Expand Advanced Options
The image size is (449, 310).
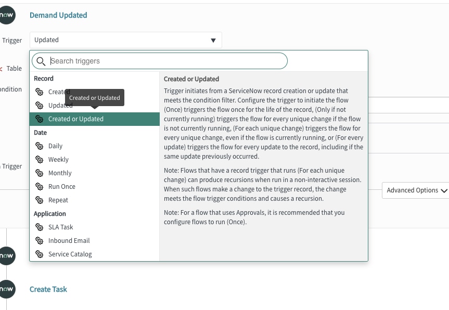416,190
